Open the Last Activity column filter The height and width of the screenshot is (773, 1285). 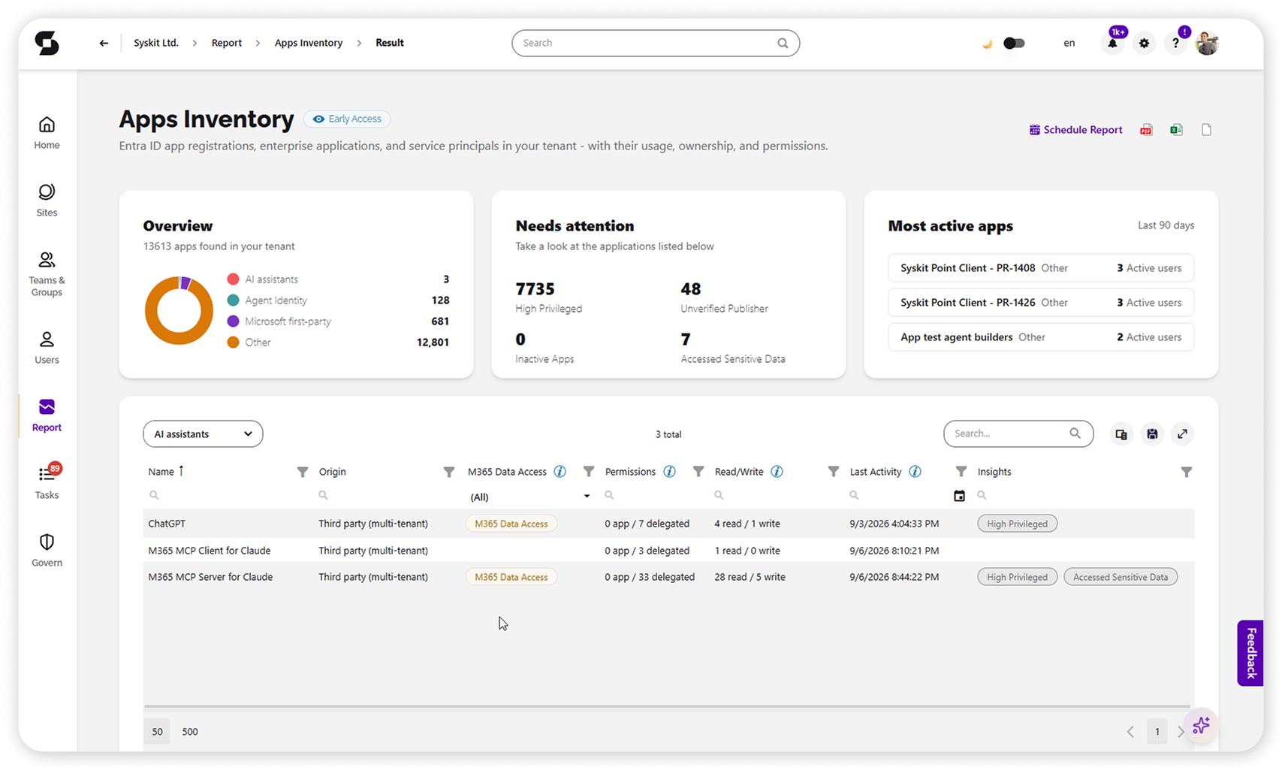[961, 472]
